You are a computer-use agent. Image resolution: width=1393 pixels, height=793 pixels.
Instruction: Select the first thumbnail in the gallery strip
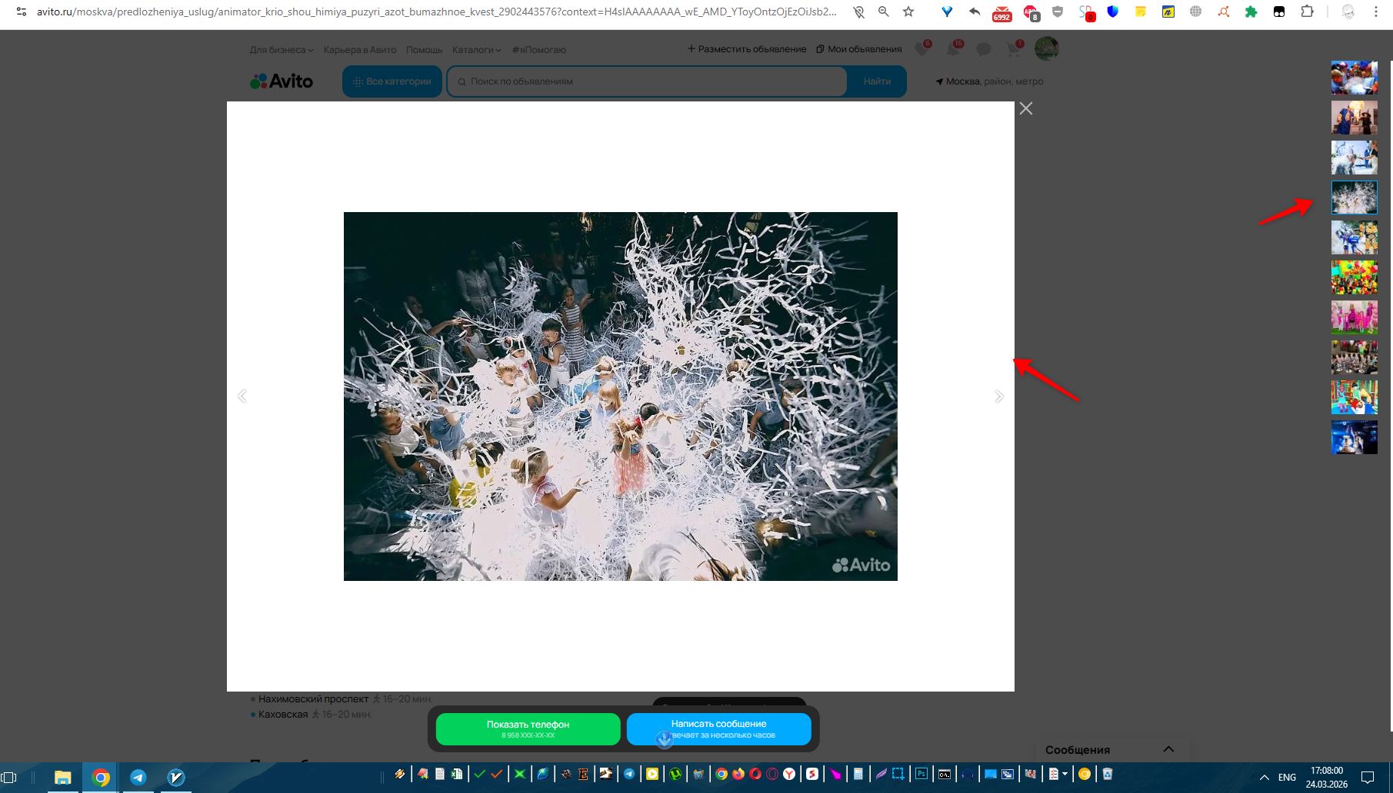[1354, 78]
